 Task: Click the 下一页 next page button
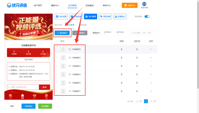coord(153,101)
